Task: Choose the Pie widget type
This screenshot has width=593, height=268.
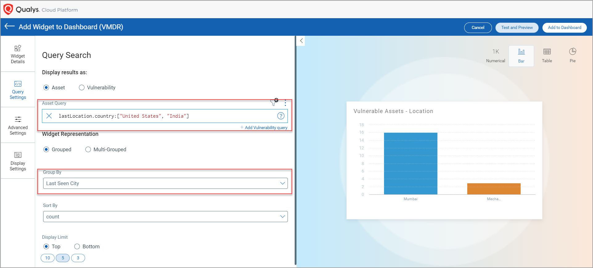Action: (x=573, y=56)
